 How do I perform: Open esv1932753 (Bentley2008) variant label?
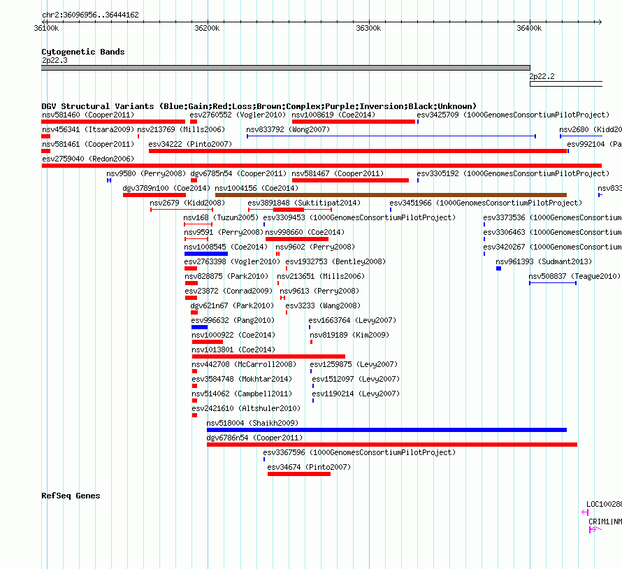pos(335,261)
